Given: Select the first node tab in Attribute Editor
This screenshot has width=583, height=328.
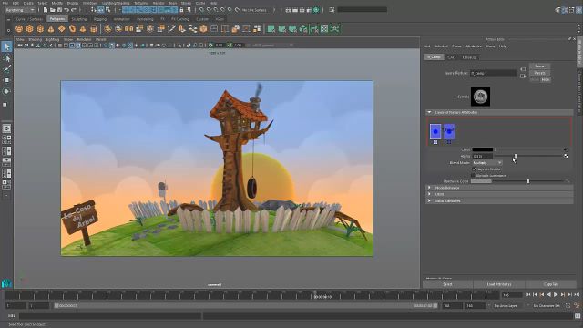Looking at the screenshot, I should coord(434,57).
